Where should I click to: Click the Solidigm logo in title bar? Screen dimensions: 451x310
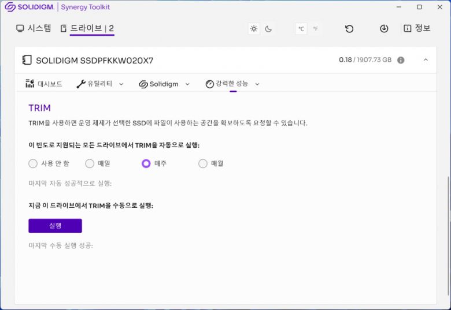point(29,7)
